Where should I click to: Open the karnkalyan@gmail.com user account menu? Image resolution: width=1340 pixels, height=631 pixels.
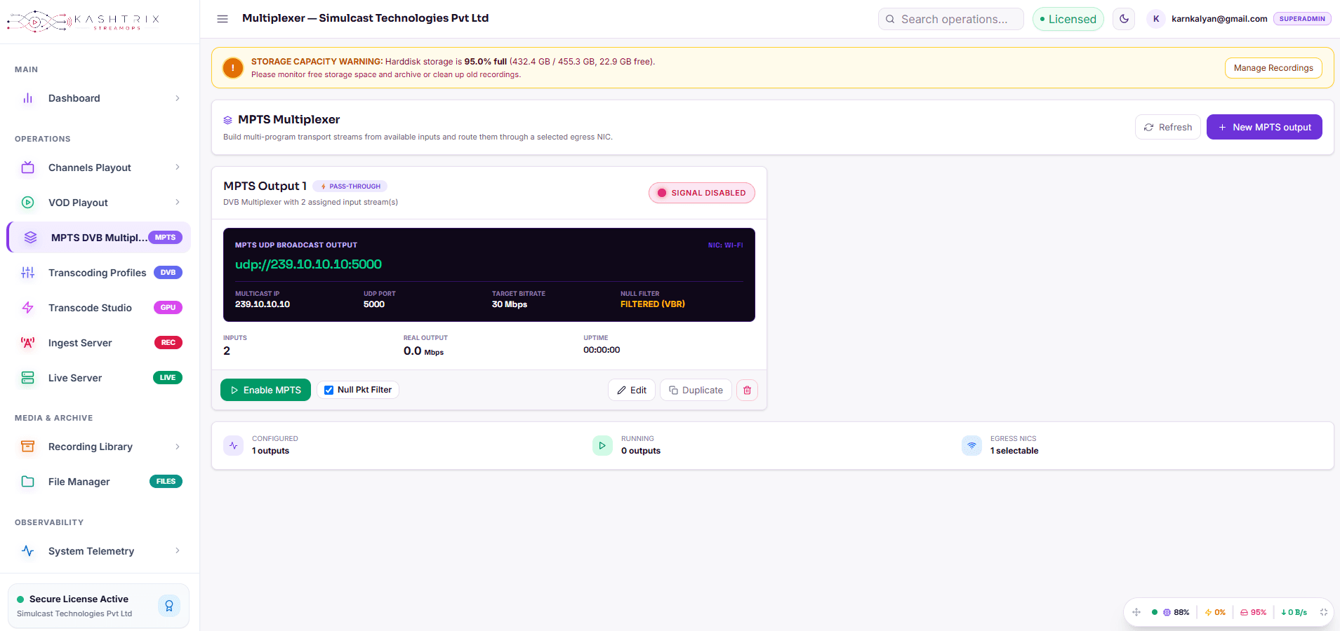[1238, 19]
